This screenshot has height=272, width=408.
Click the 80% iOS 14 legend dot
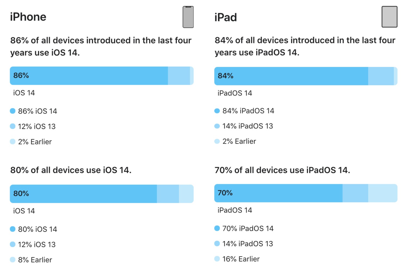(13, 229)
